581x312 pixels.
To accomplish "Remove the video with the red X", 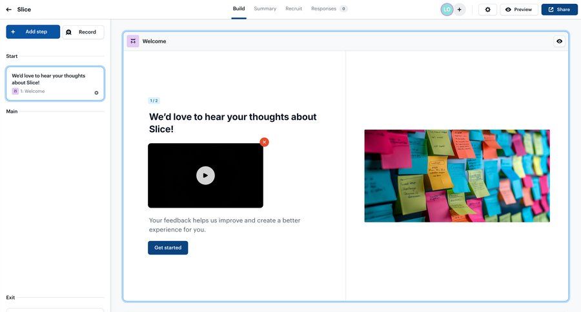I will pyautogui.click(x=264, y=142).
